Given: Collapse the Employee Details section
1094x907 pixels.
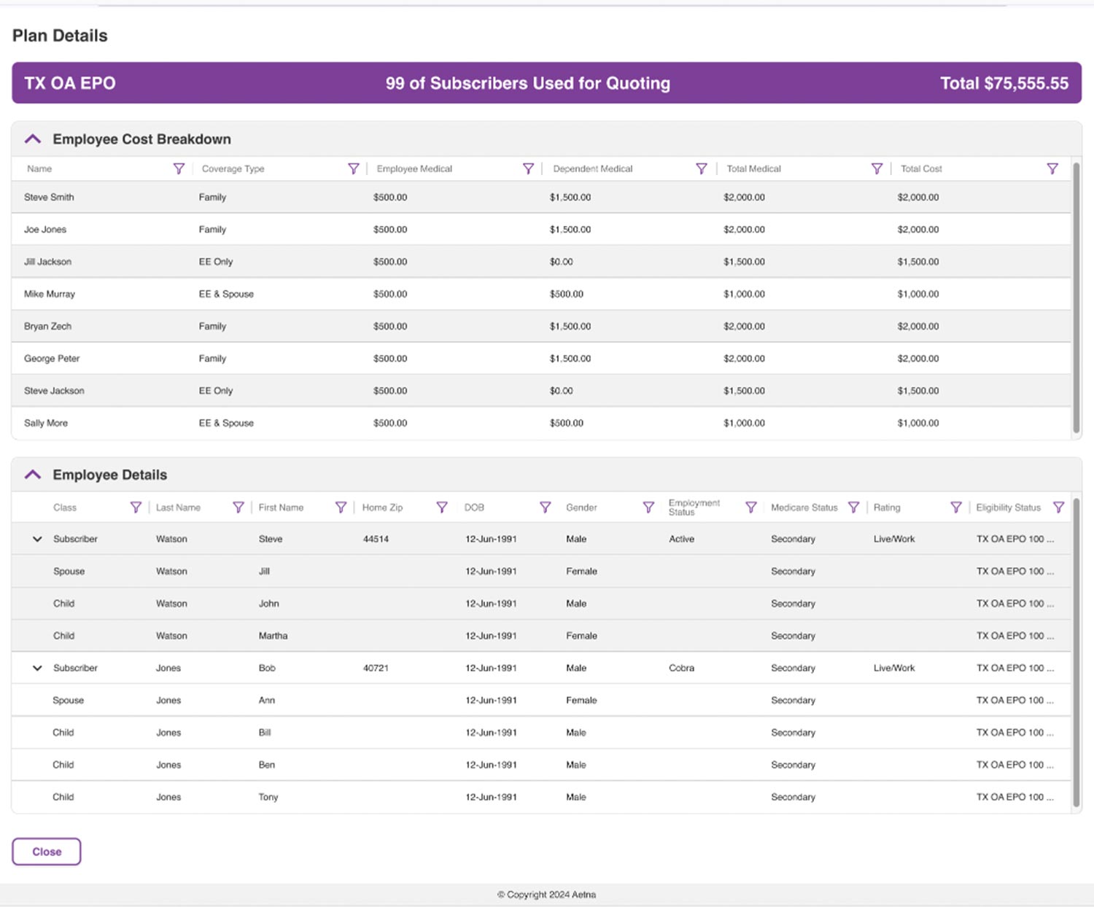Looking at the screenshot, I should click(33, 475).
